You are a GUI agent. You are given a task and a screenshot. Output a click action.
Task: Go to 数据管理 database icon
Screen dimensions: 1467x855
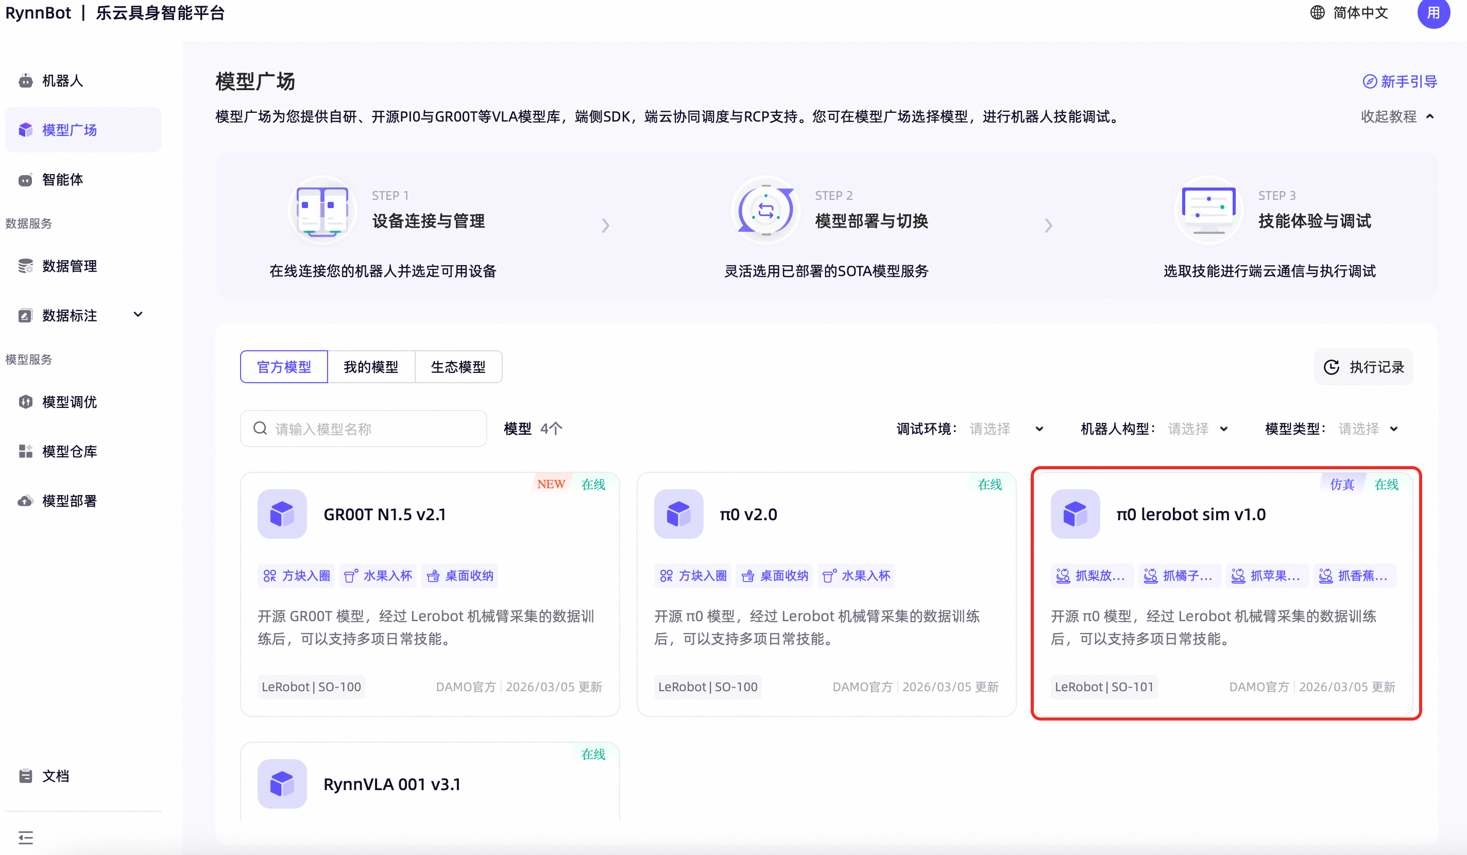[25, 266]
